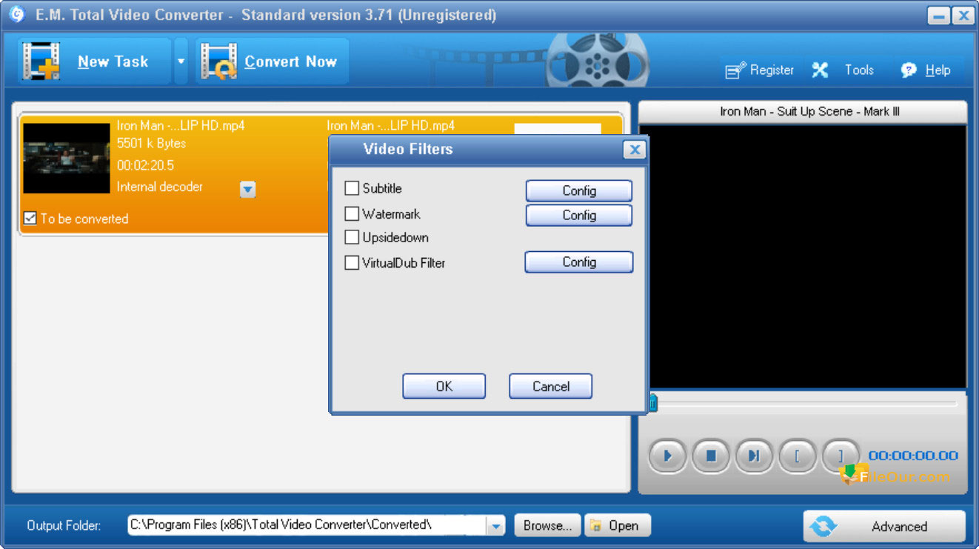The image size is (979, 549).
Task: Click the preview timecode 00:00:00.00
Action: [x=913, y=456]
